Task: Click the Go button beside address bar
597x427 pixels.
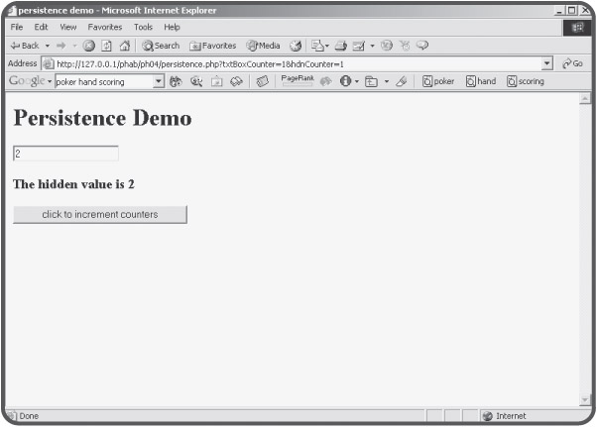Action: pyautogui.click(x=571, y=63)
